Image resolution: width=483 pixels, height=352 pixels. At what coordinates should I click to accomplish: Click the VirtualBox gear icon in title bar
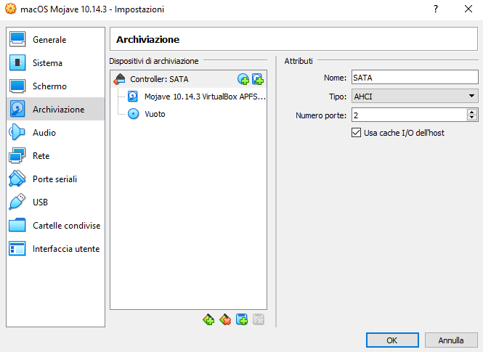[10, 9]
